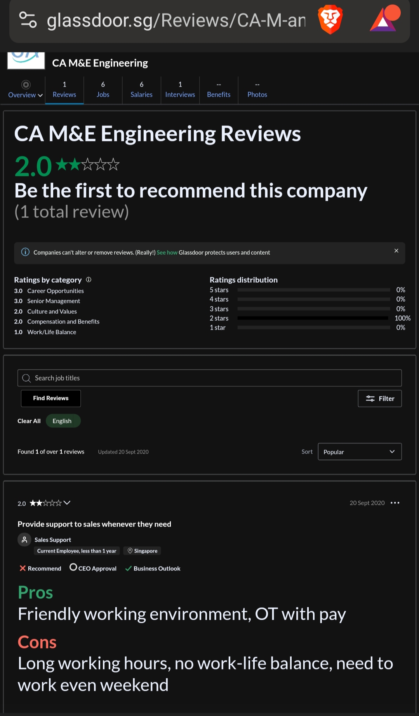Click the glassdoor.sg URL address field
Viewport: 419px width, 716px height.
tap(176, 20)
